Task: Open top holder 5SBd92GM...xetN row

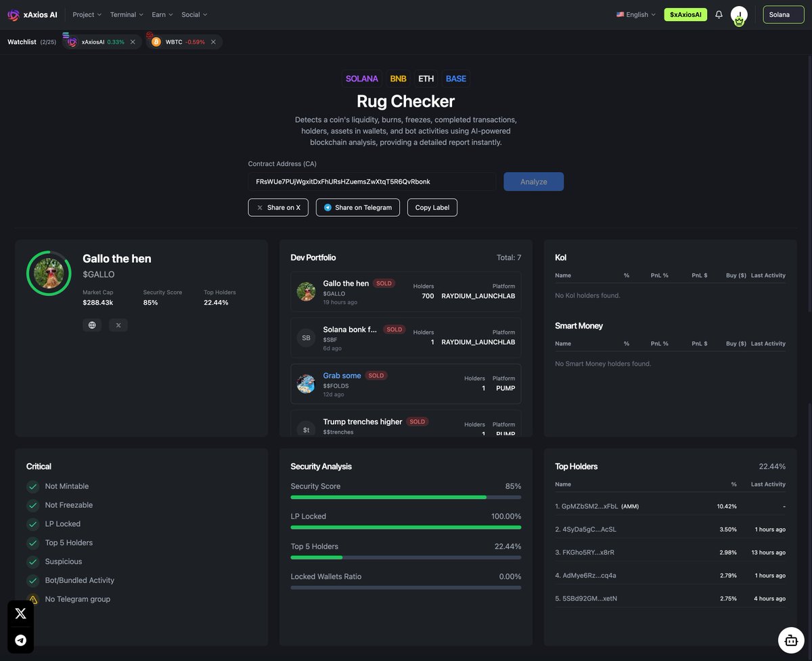Action: point(671,598)
